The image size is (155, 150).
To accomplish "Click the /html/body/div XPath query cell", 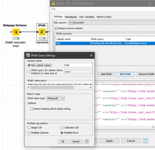I will tap(107, 43).
